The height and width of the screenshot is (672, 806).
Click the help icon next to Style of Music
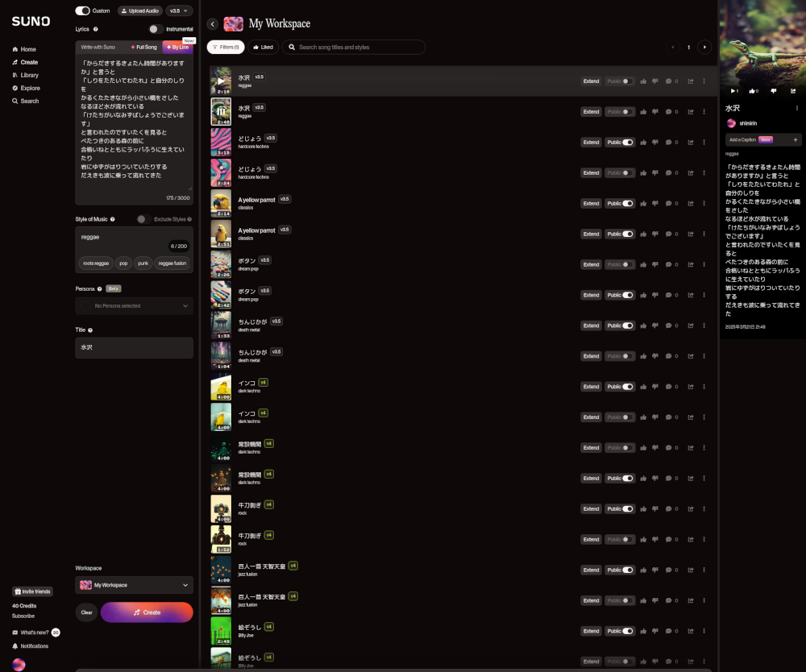coord(112,219)
